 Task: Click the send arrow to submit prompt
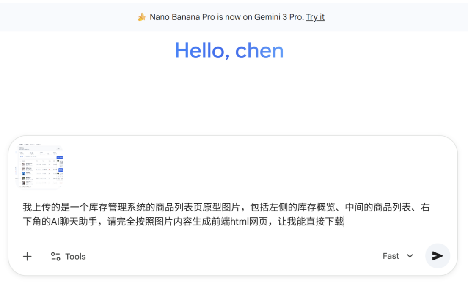[x=437, y=256]
